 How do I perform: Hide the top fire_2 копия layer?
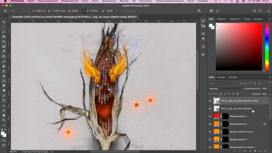(210, 101)
